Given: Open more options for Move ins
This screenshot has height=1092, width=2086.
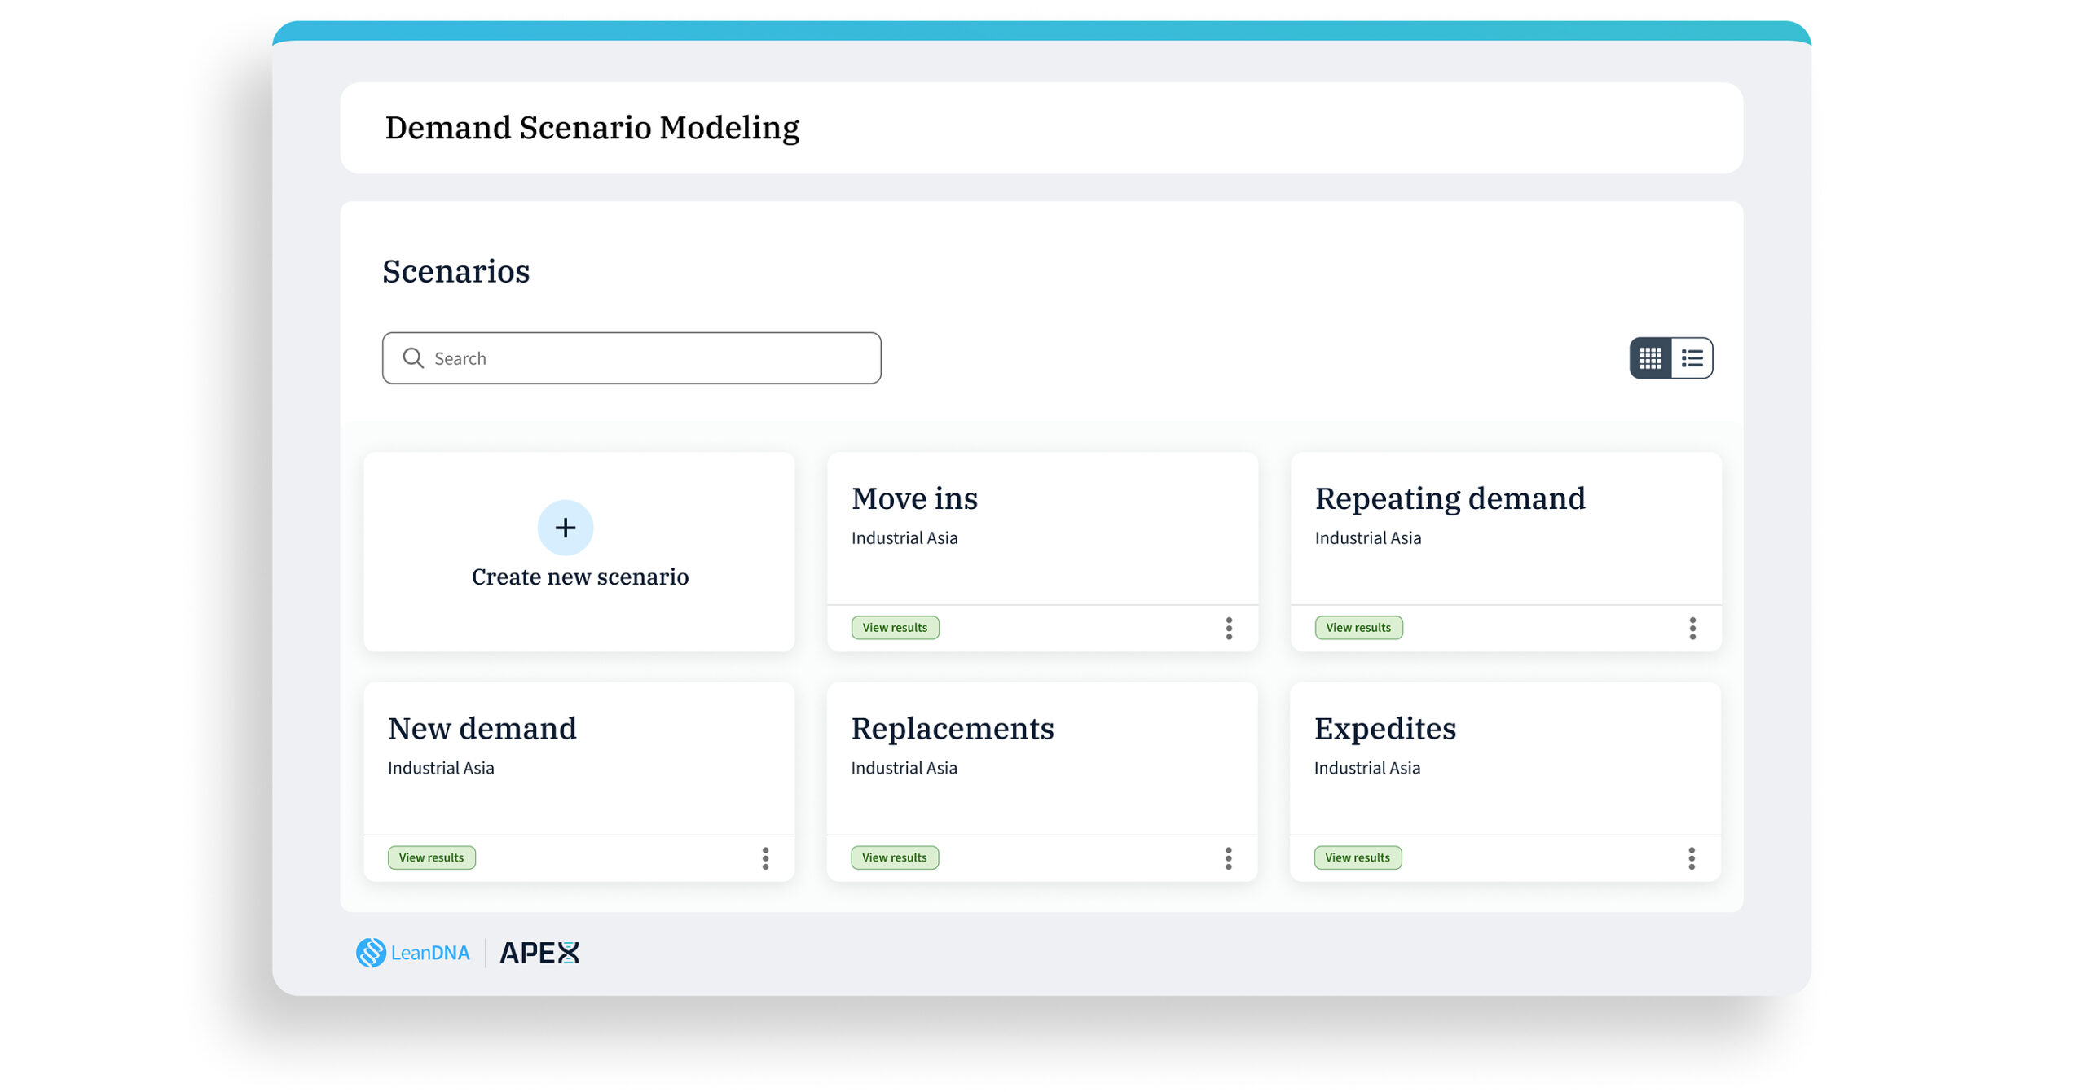Looking at the screenshot, I should [x=1229, y=628].
